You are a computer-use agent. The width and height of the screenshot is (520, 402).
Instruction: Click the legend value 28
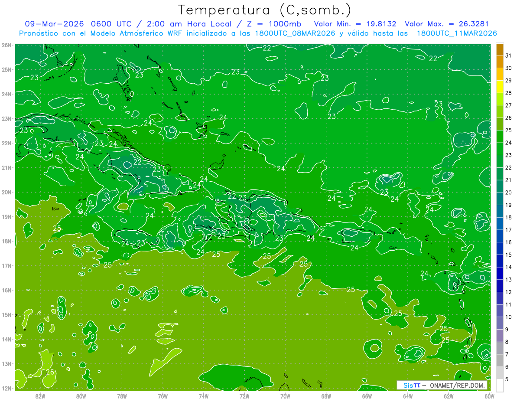[x=508, y=93]
